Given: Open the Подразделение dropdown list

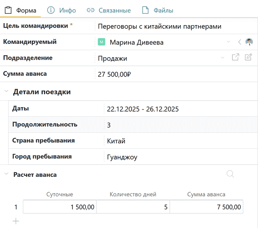Looking at the screenshot, I should point(223,58).
